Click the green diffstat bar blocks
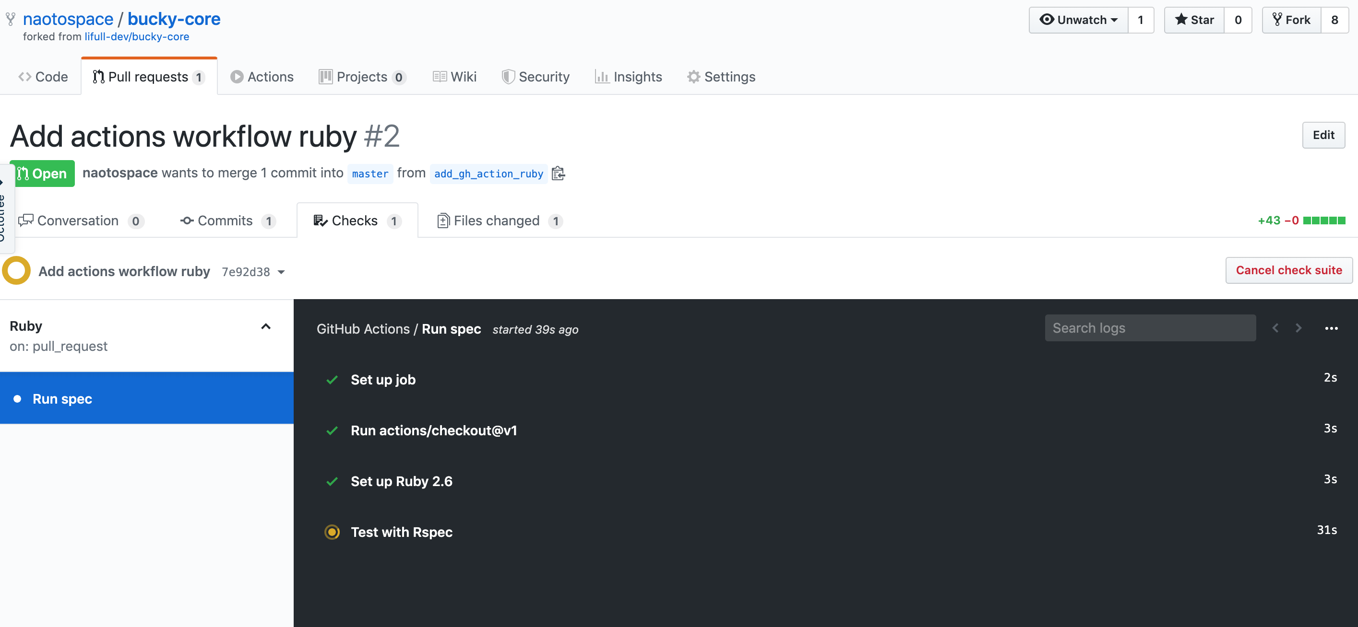The height and width of the screenshot is (627, 1358). click(x=1324, y=221)
